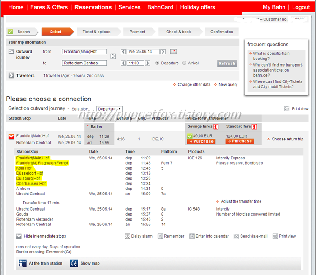The image size is (316, 275).
Task: Click Choose return trip link
Action: click(x=288, y=139)
